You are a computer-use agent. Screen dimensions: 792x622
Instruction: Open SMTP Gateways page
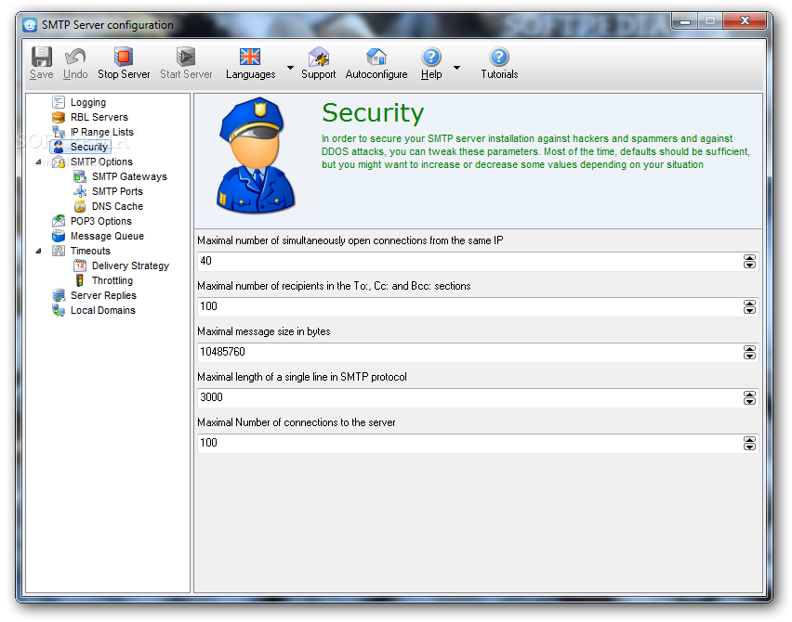pos(129,176)
